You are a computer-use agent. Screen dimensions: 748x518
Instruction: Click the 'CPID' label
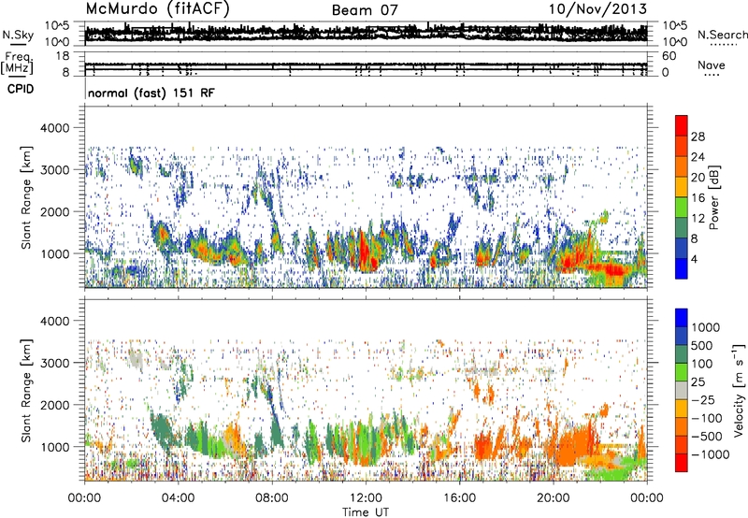tap(21, 89)
